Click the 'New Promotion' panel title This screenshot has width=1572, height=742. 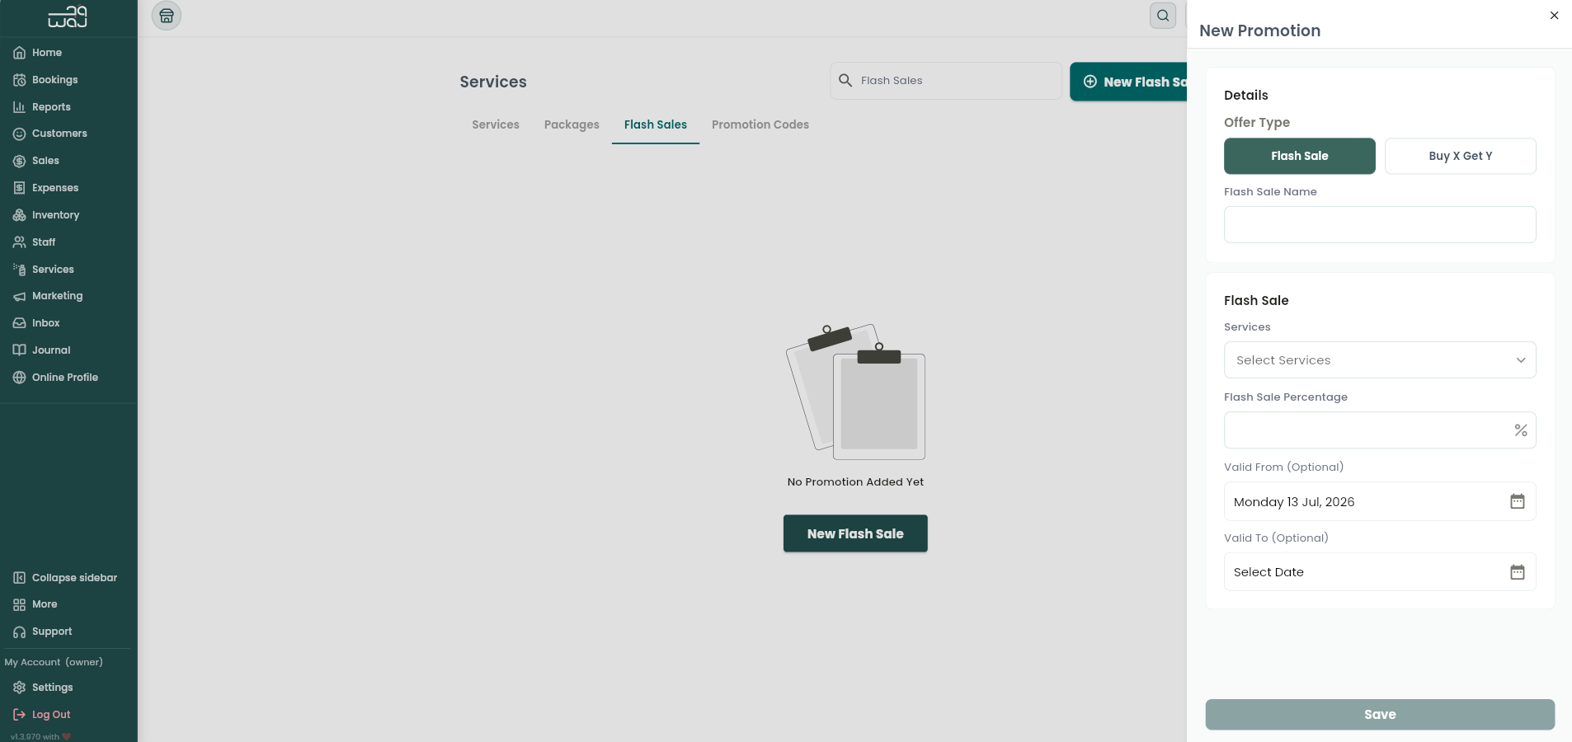click(1260, 31)
